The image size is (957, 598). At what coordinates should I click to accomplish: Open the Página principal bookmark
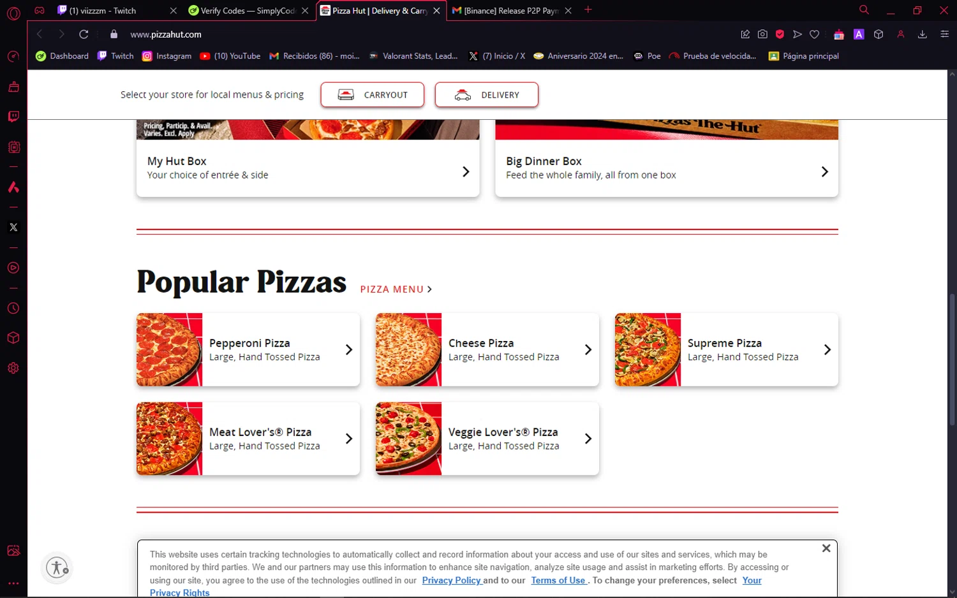point(804,56)
